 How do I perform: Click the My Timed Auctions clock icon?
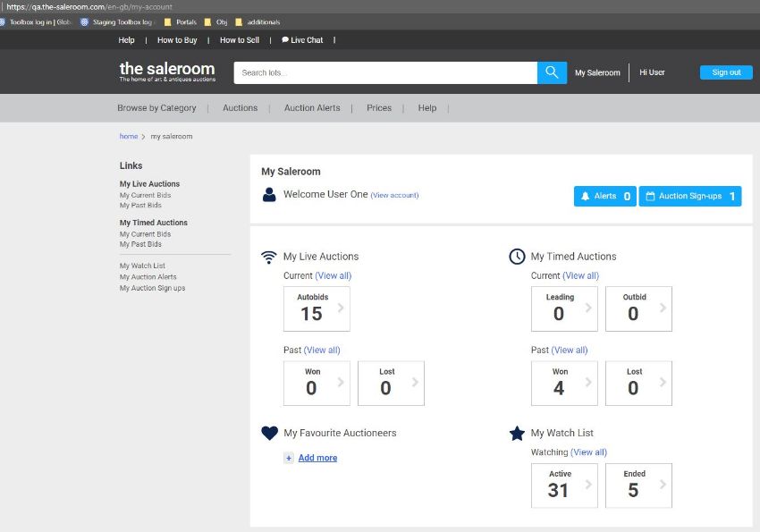(517, 257)
